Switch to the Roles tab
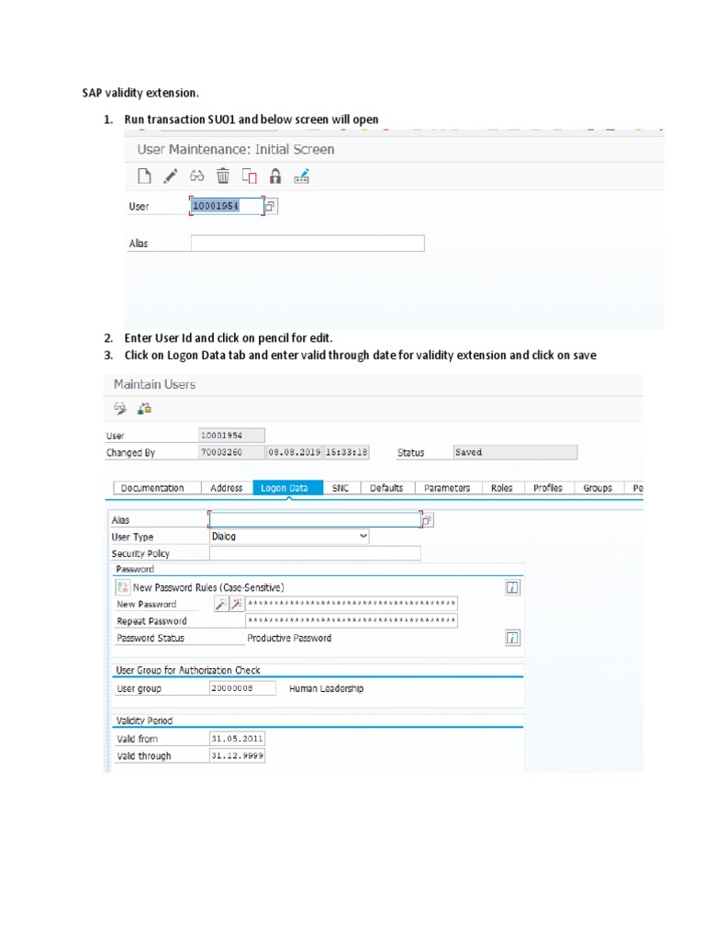This screenshot has width=705, height=941. (502, 488)
